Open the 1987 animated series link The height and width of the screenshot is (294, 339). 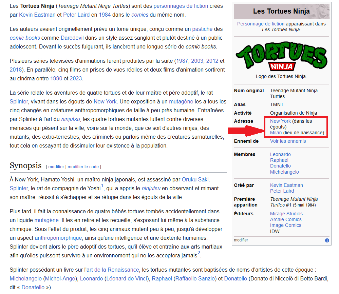(x=182, y=61)
